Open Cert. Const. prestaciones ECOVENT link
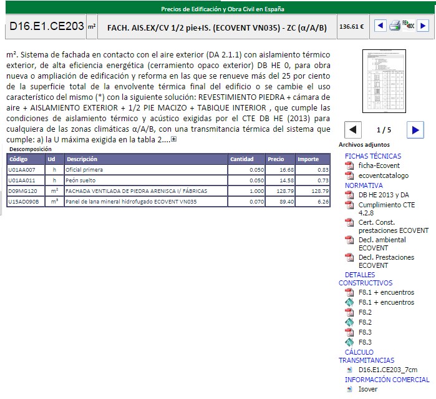The image size is (436, 399). tap(394, 227)
